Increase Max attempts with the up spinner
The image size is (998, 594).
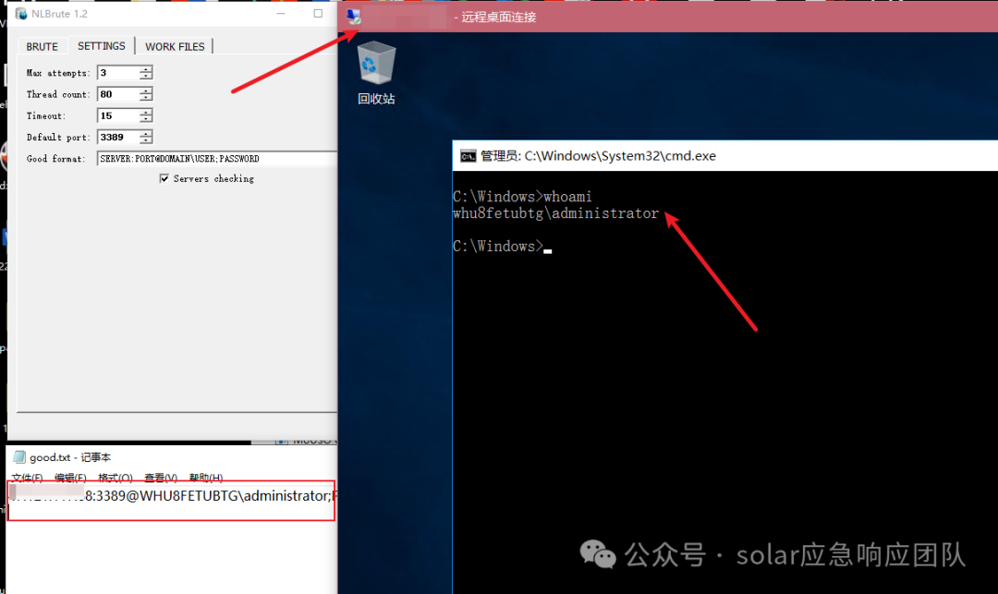click(x=146, y=68)
